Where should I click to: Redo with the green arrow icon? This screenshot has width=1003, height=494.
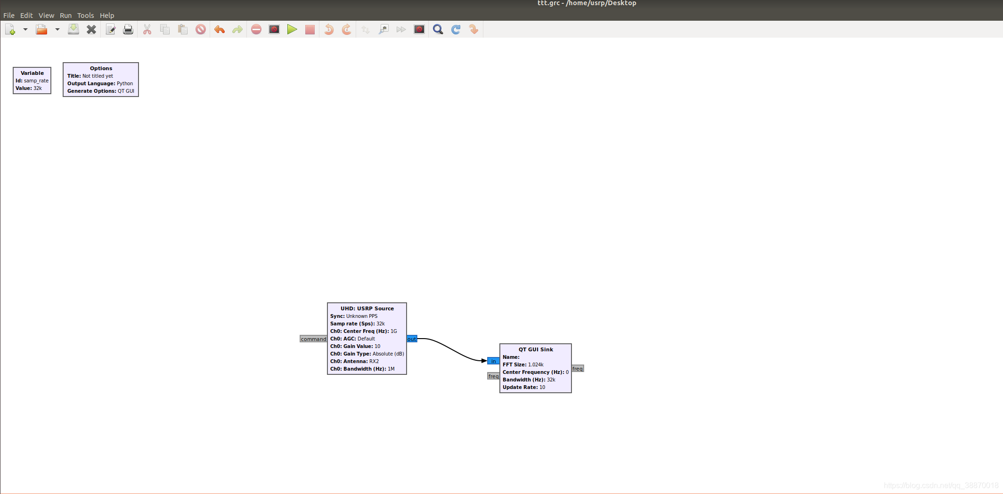237,30
